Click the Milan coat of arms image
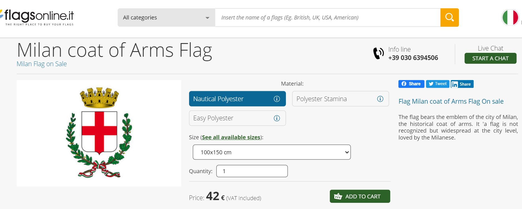 tap(99, 133)
